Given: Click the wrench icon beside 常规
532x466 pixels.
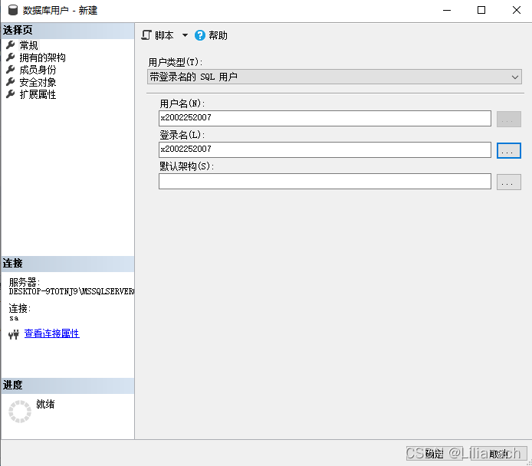Looking at the screenshot, I should (11, 44).
